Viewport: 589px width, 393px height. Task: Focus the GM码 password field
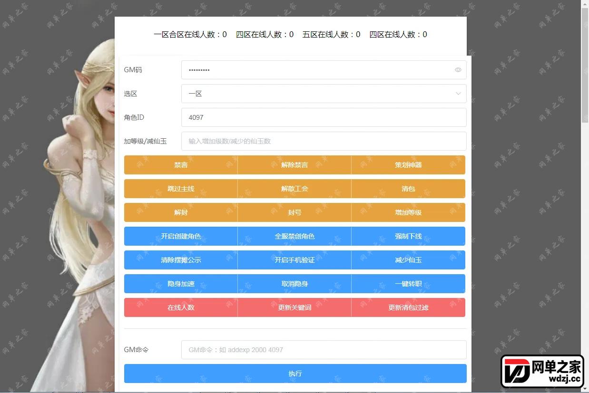coord(324,70)
